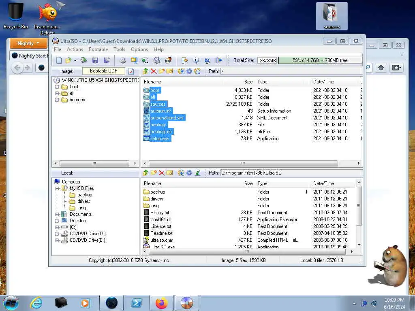Open the dropdown arrow next to the Open icon
This screenshot has width=415, height=311.
(75, 61)
